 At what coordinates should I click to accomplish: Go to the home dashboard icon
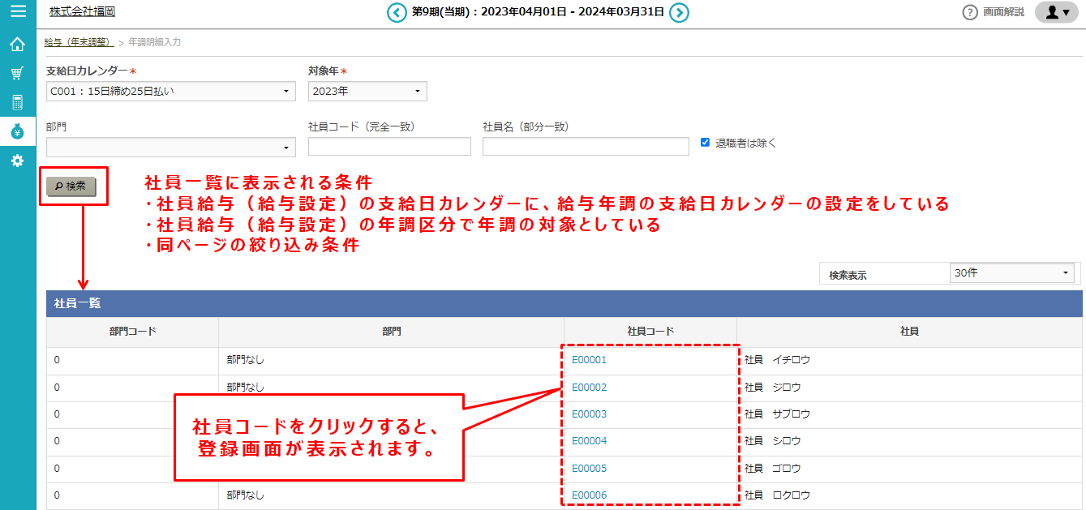pos(17,45)
